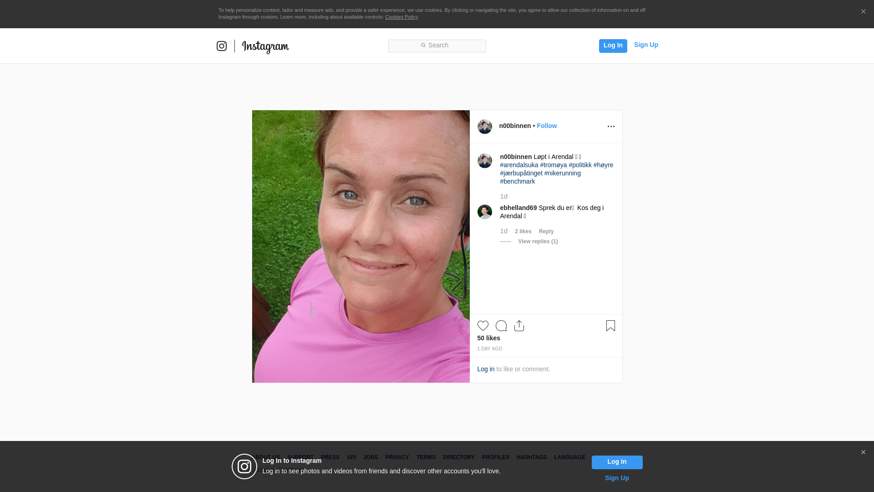Click the Instagram camera glyph logo
Image resolution: width=874 pixels, height=492 pixels.
pos(222,46)
